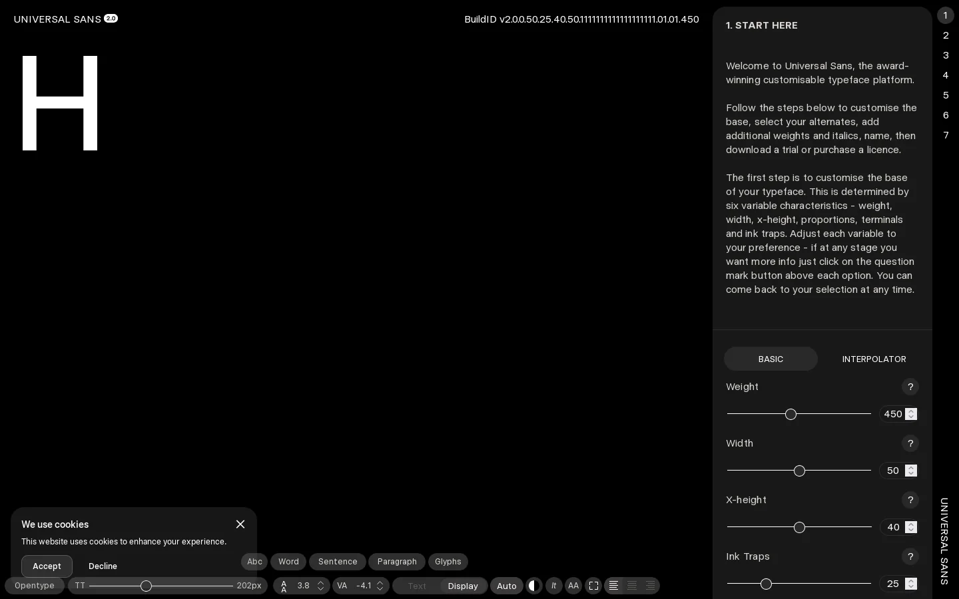This screenshot has height=599, width=959.
Task: Go to step 5 in the side navigation
Action: click(946, 95)
